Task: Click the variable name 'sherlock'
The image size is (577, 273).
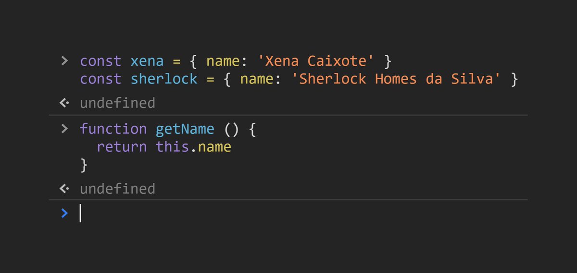Action: [164, 79]
